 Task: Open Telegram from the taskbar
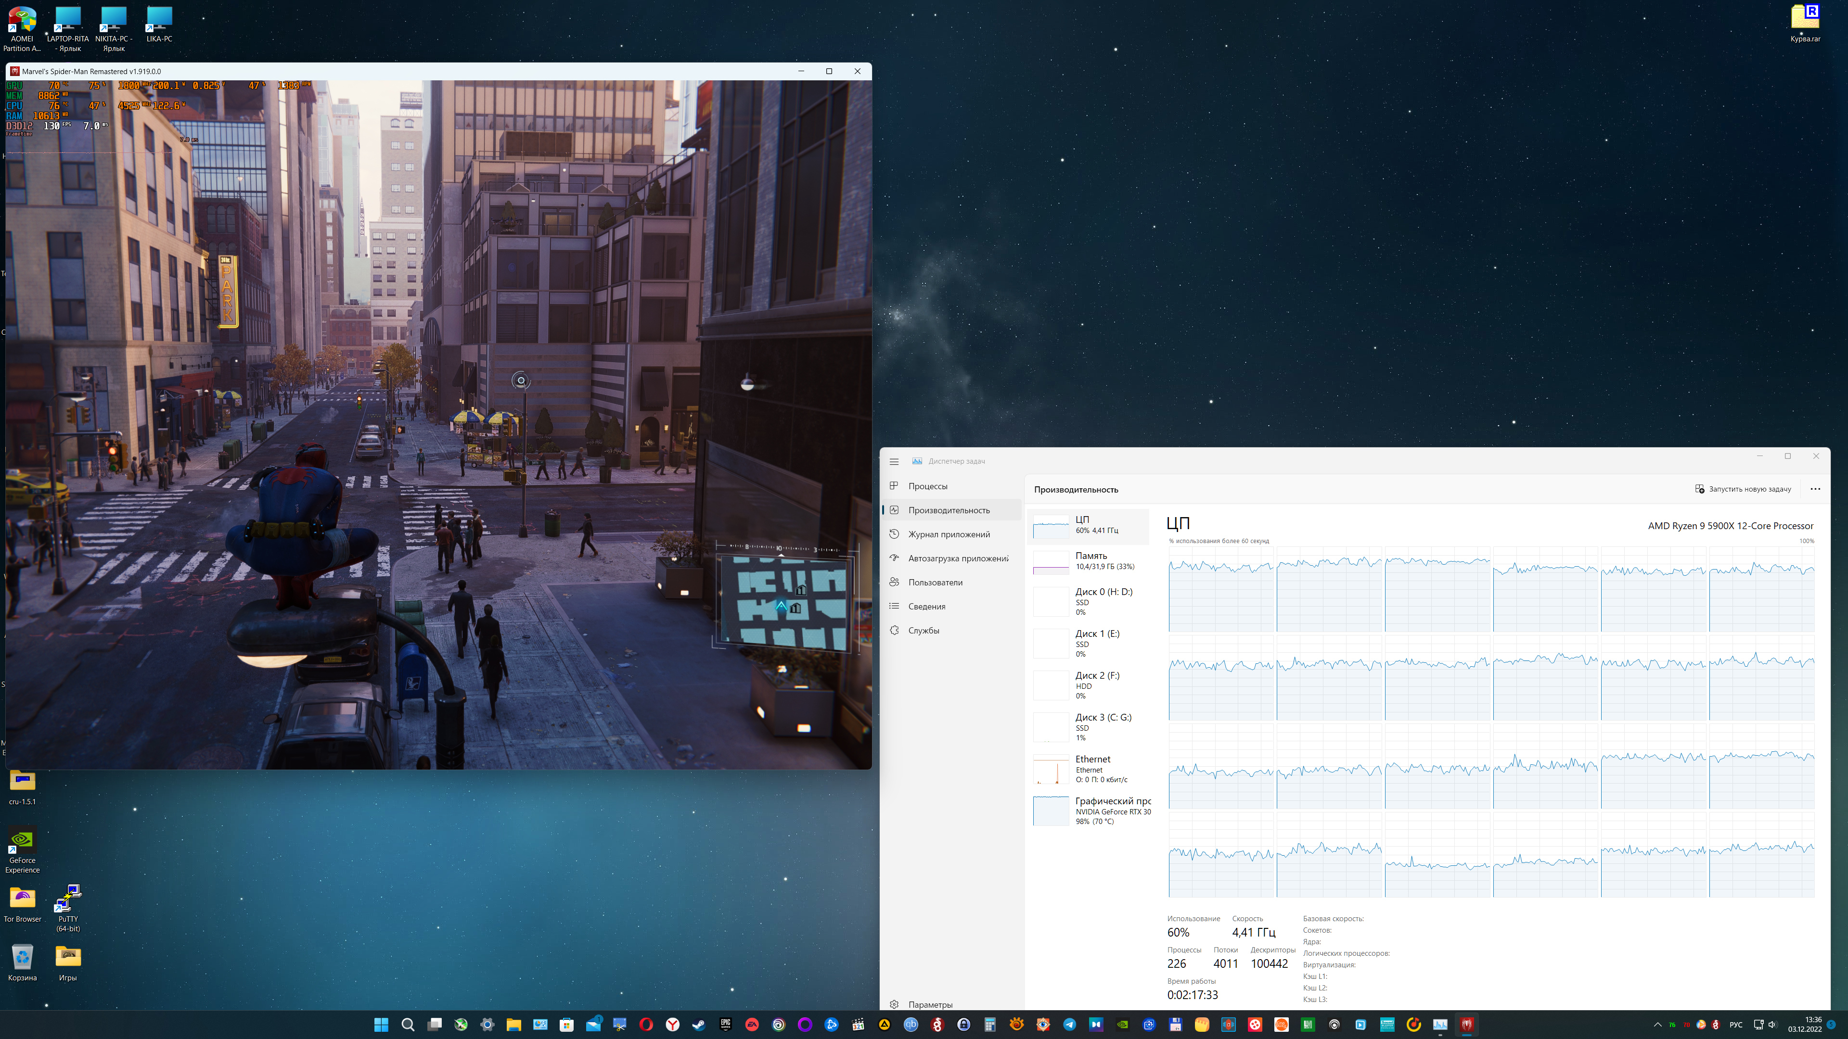1070,1025
